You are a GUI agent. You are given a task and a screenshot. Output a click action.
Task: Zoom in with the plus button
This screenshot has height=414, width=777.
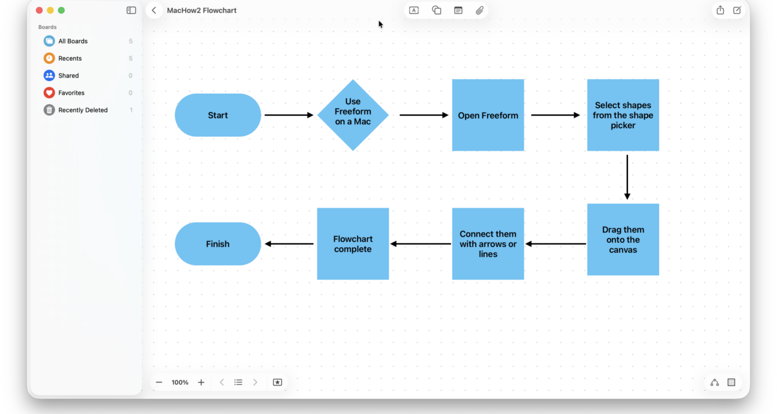click(201, 382)
